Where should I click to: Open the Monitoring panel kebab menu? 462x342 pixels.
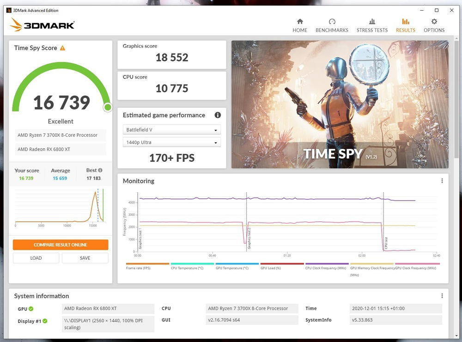[x=442, y=181]
